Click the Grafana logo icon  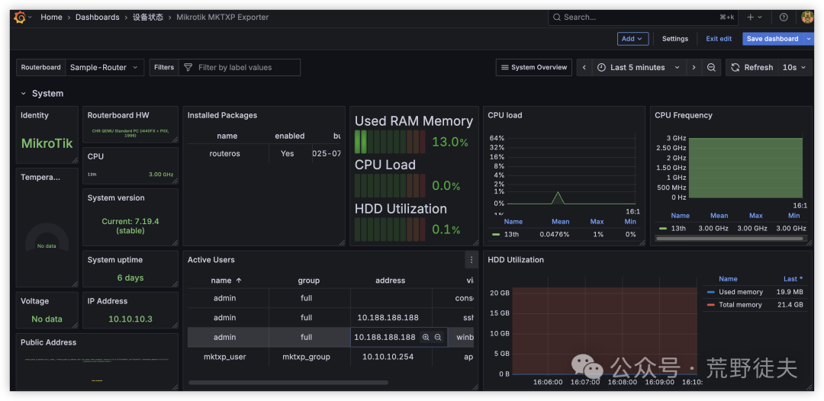click(20, 17)
